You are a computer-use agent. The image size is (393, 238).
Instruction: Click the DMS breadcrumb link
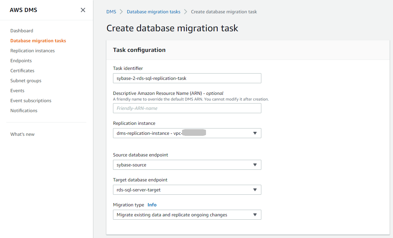pyautogui.click(x=111, y=12)
